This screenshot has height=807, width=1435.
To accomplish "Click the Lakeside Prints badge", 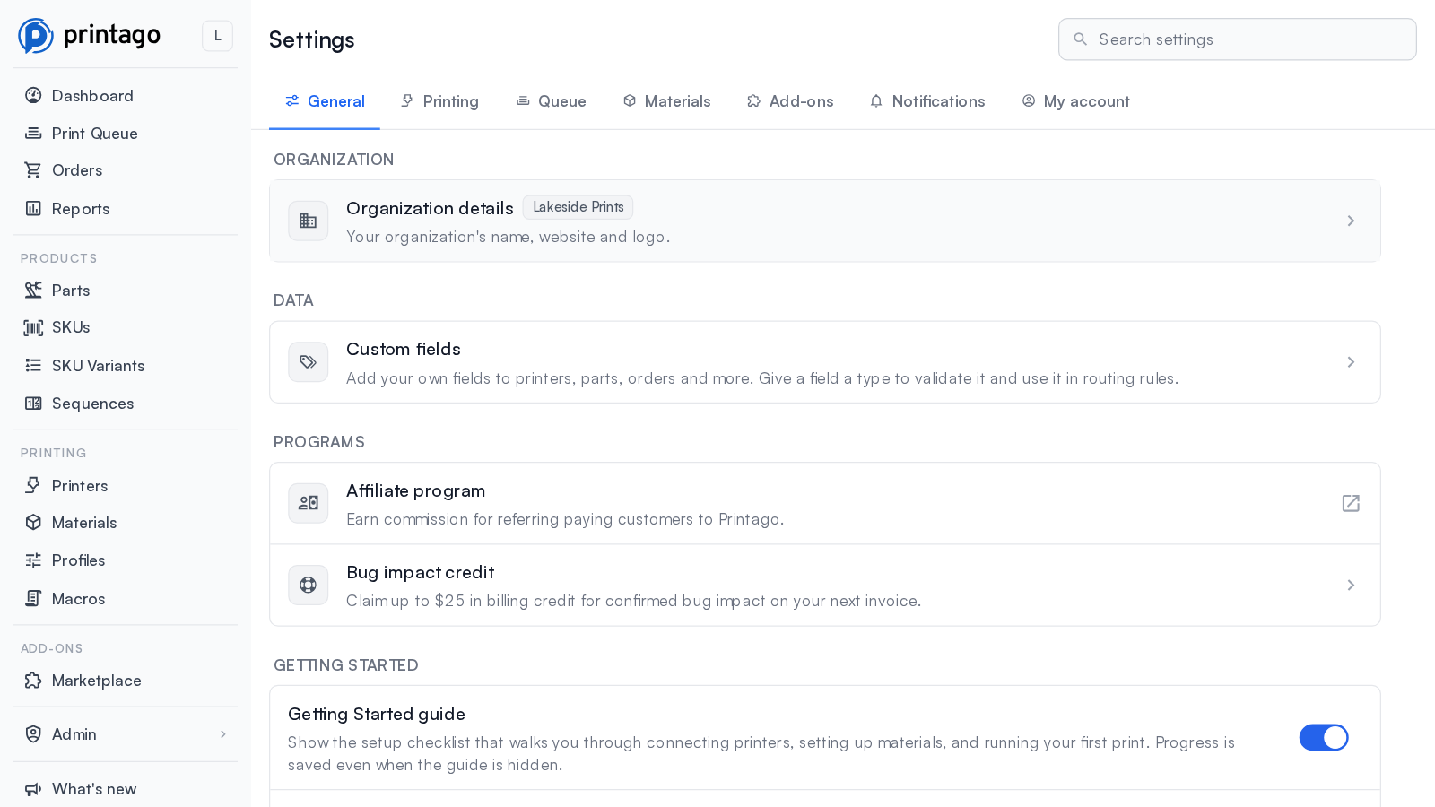I will 578,207.
